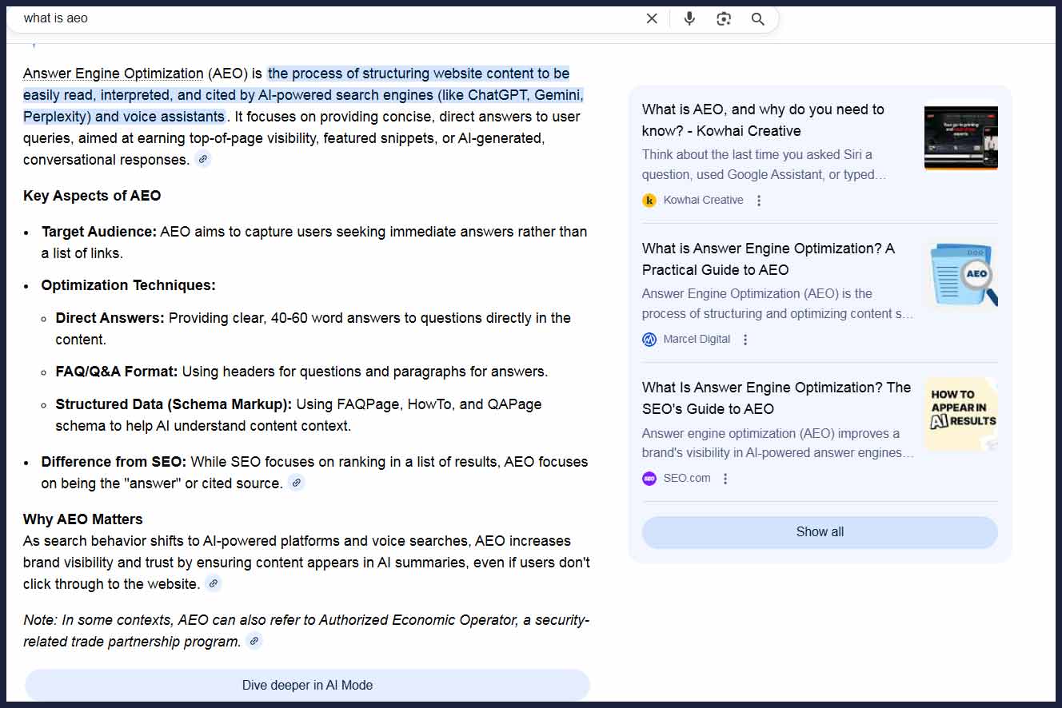1062x708 pixels.
Task: Open the Marcel Digital favicon
Action: (649, 339)
